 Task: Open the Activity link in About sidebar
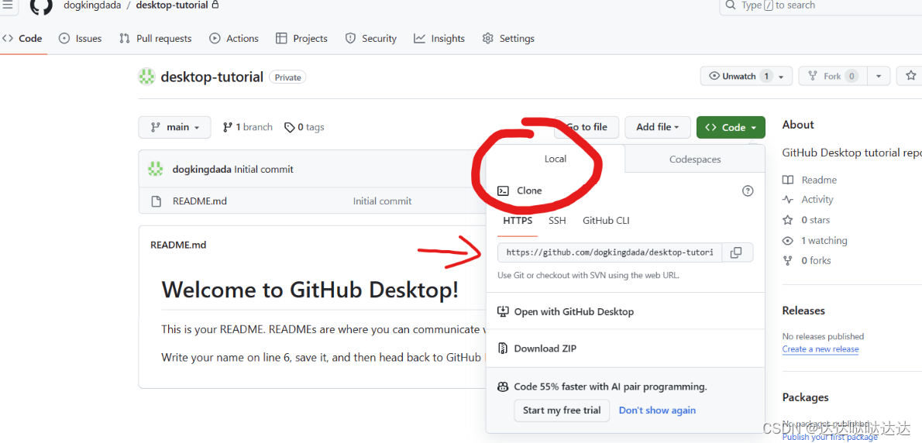817,199
